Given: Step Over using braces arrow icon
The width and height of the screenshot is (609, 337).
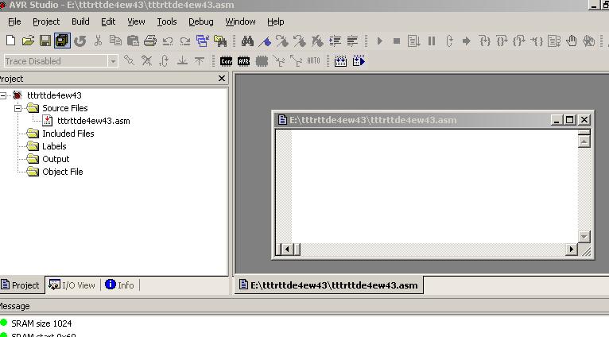Looking at the screenshot, I should pyautogui.click(x=502, y=41).
